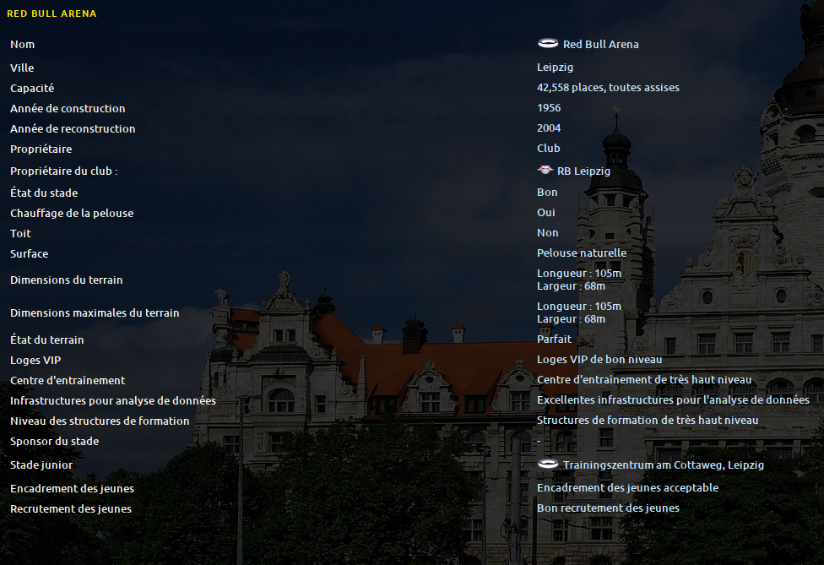The width and height of the screenshot is (824, 565).
Task: Click the owner value Club
Action: point(548,148)
